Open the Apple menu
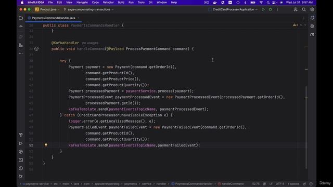 click(22, 2)
